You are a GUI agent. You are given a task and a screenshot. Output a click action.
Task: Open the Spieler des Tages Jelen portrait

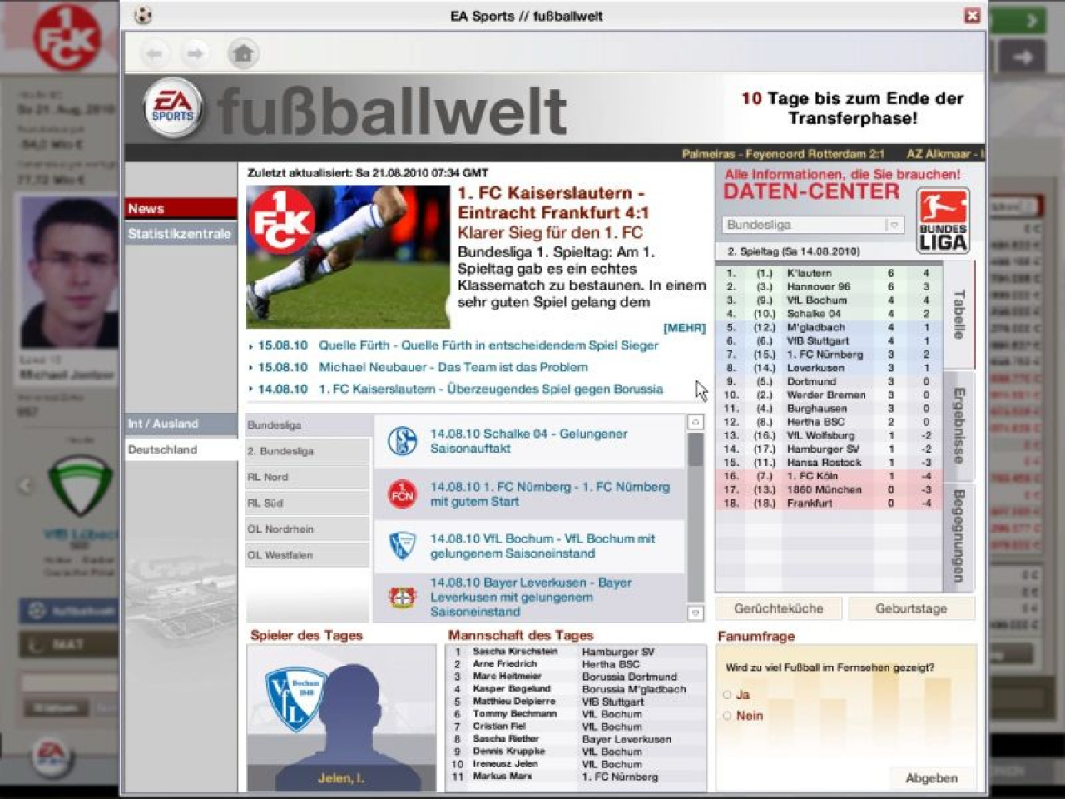(x=341, y=717)
